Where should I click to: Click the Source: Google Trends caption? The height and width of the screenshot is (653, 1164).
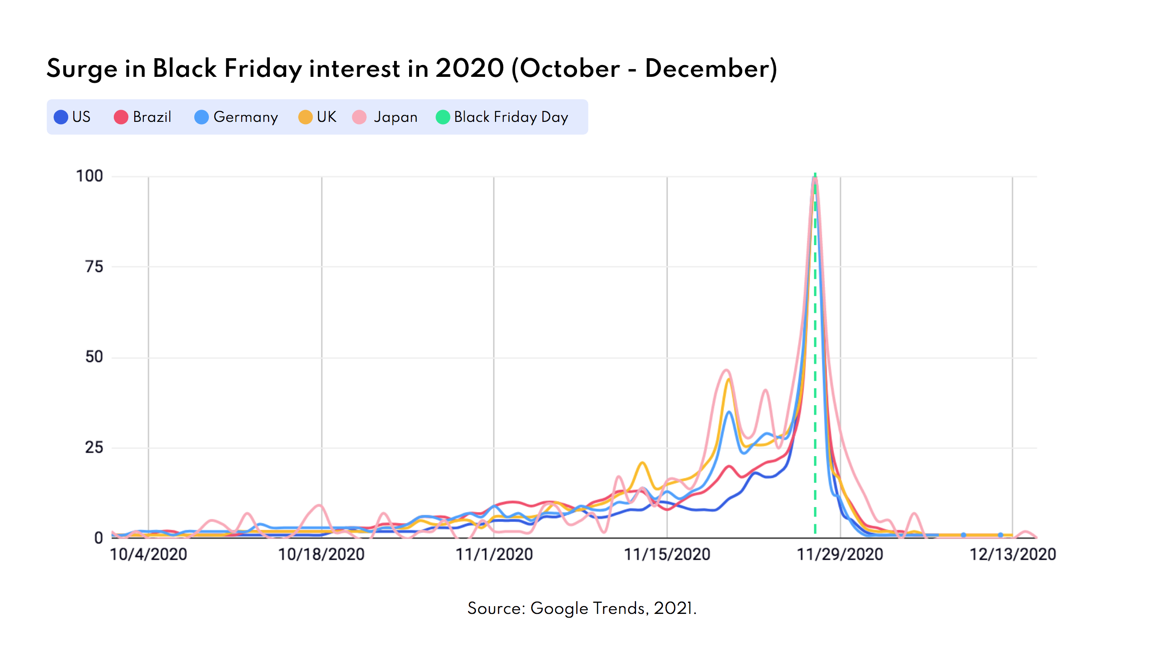pos(582,608)
